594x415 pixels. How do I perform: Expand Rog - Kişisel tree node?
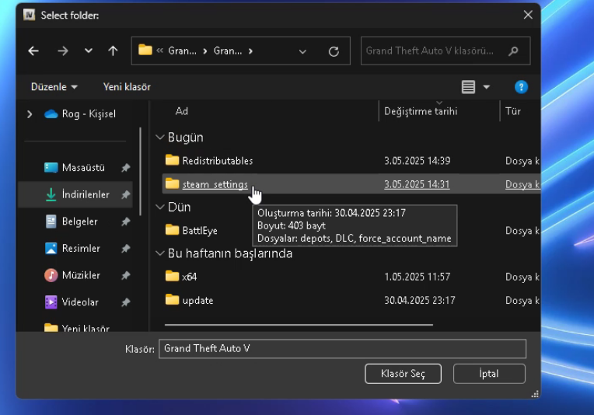point(30,114)
